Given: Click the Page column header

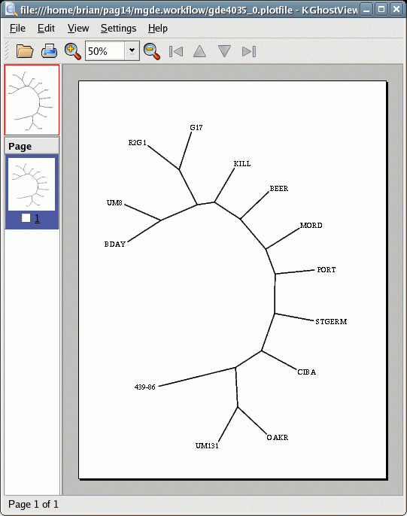Looking at the screenshot, I should point(32,146).
